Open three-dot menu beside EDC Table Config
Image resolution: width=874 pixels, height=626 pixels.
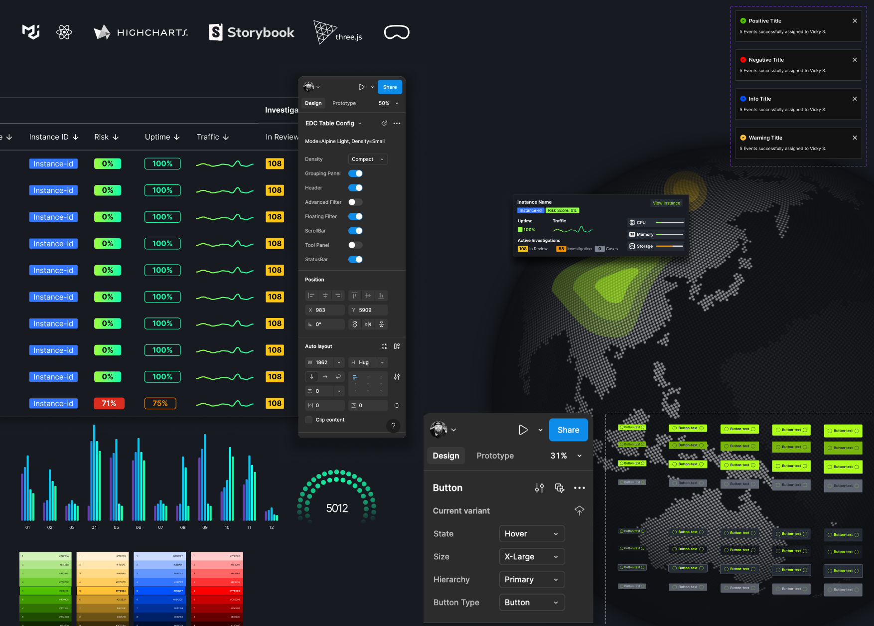397,123
